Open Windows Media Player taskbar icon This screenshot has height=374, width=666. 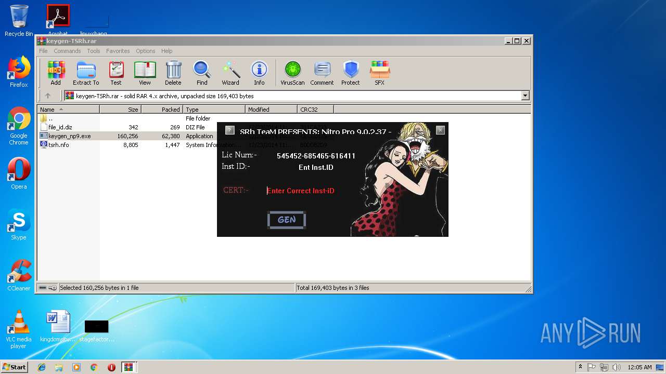click(76, 367)
